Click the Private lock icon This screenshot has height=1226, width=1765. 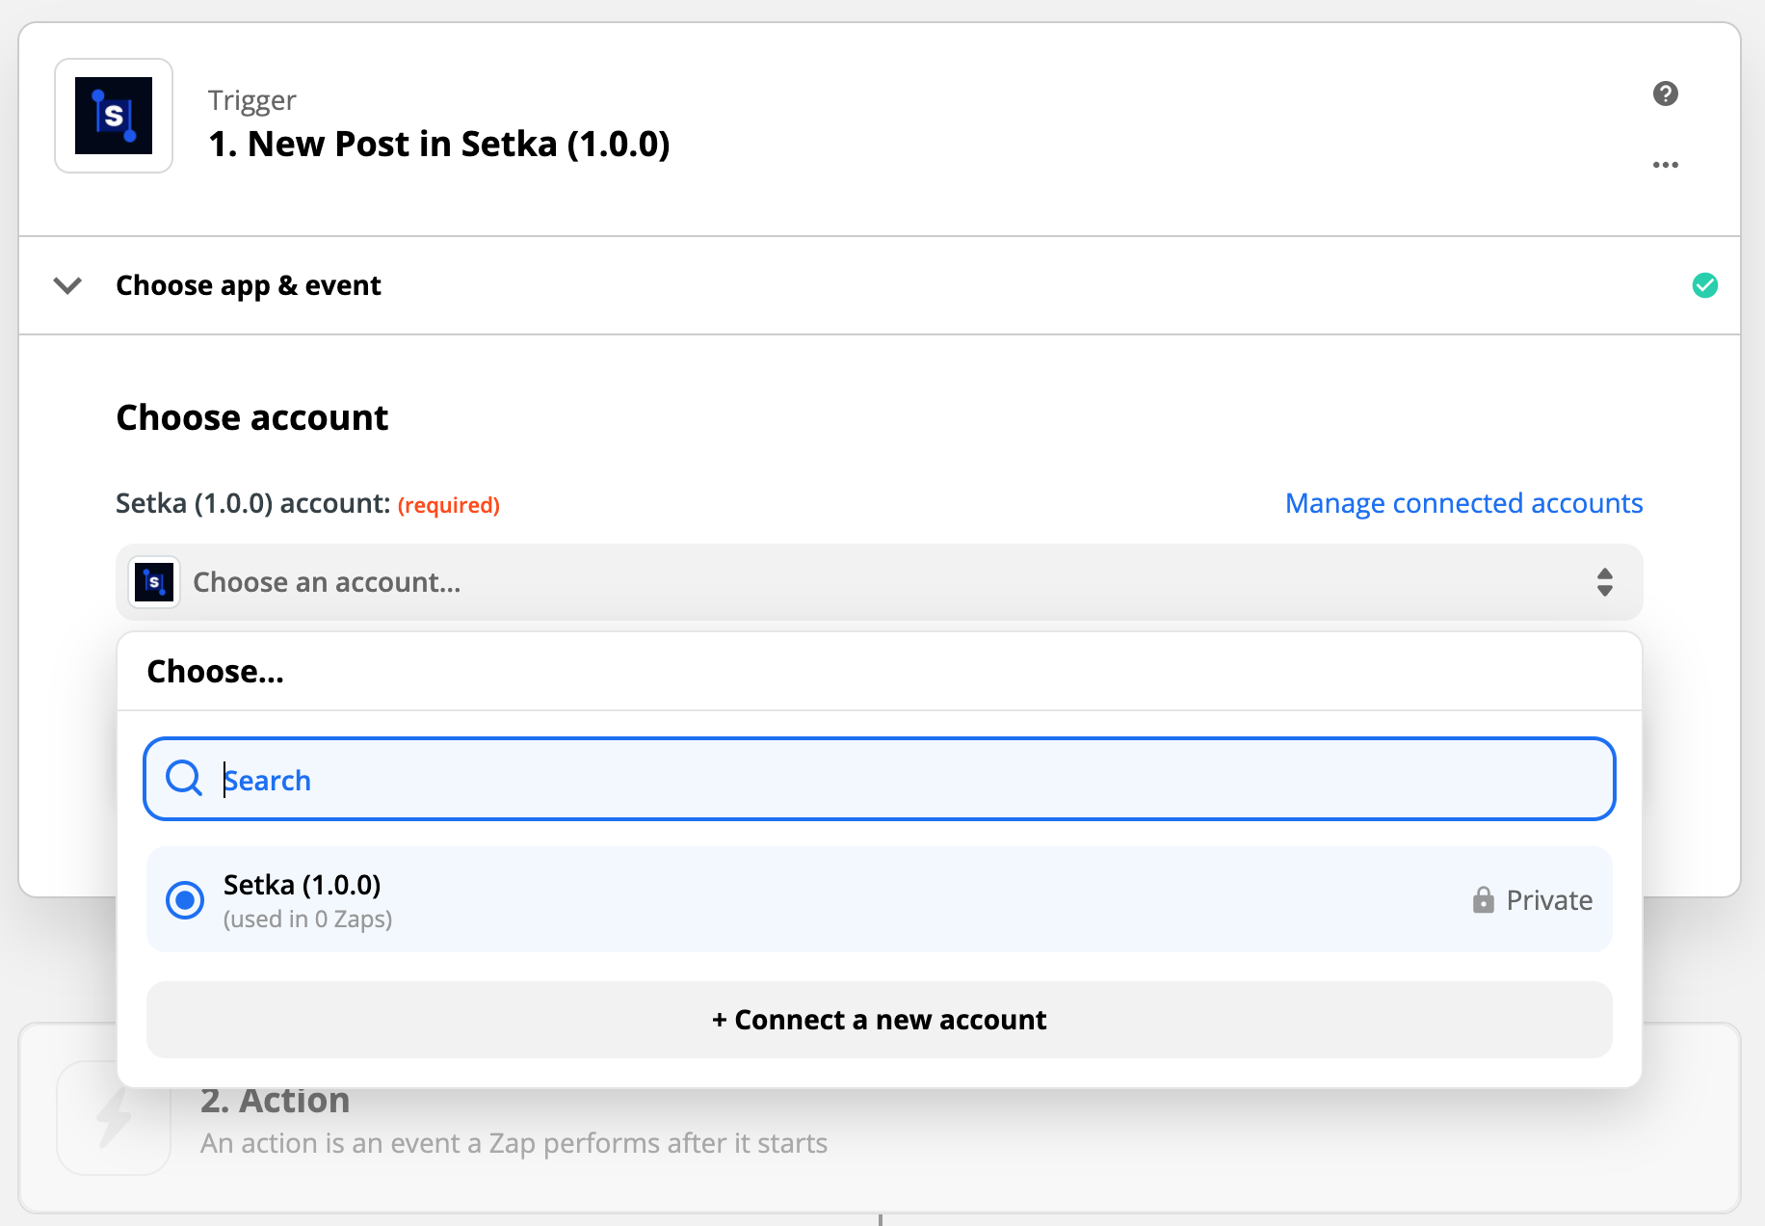point(1483,900)
